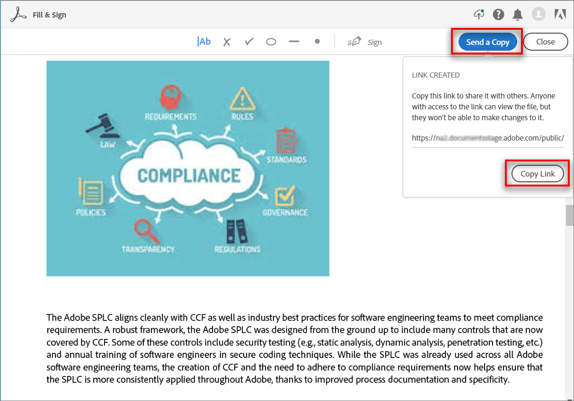Click the Compliance infographic image
Screen dimensions: 574x401
(188, 168)
